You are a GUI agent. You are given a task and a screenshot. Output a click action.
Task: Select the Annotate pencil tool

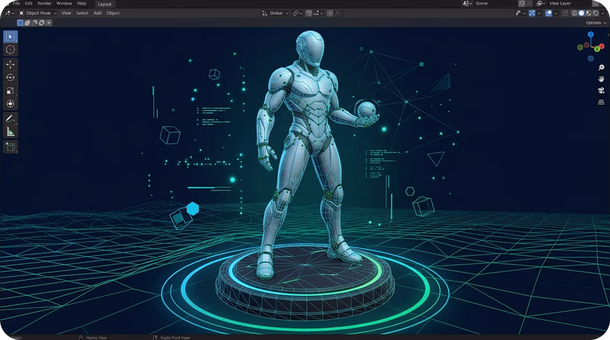pos(10,119)
